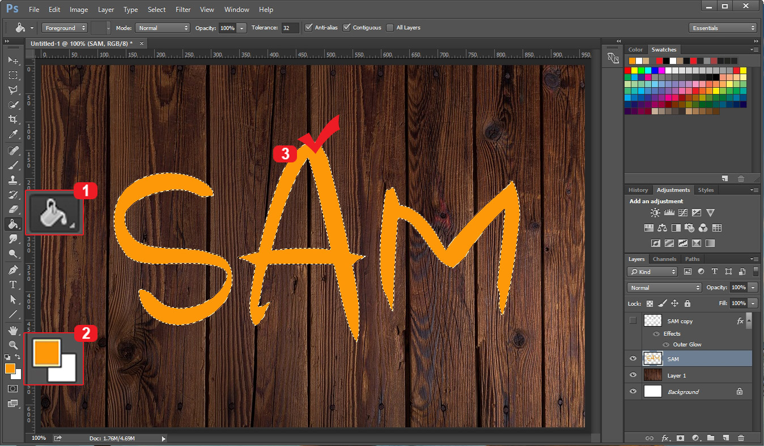Select the Eraser tool
The width and height of the screenshot is (764, 446).
[x=13, y=209]
